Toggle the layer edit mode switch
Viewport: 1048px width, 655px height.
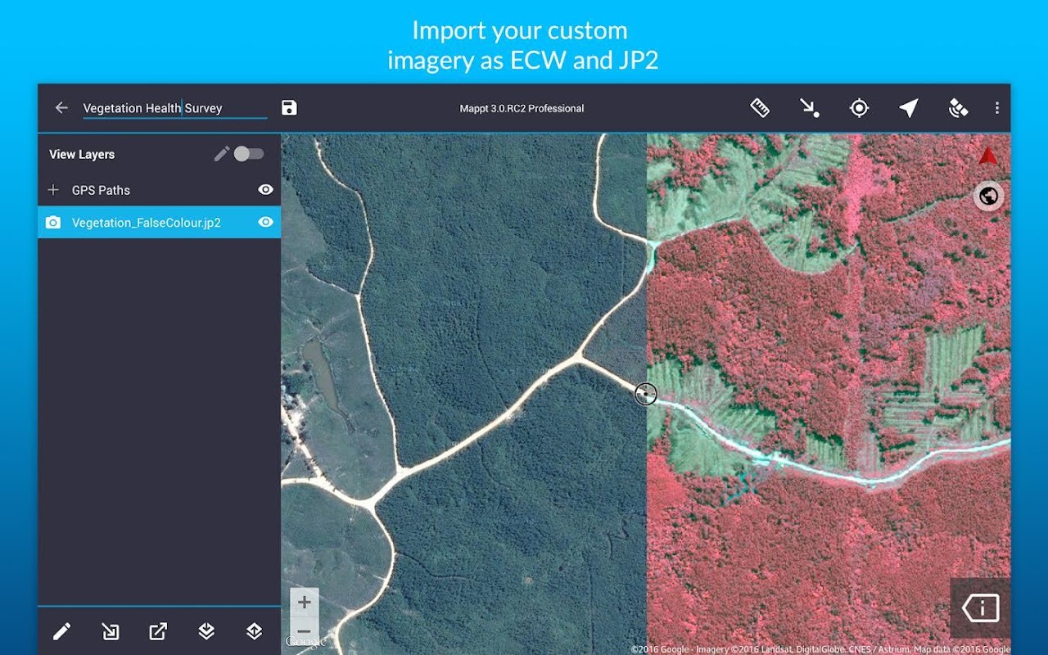pyautogui.click(x=249, y=154)
